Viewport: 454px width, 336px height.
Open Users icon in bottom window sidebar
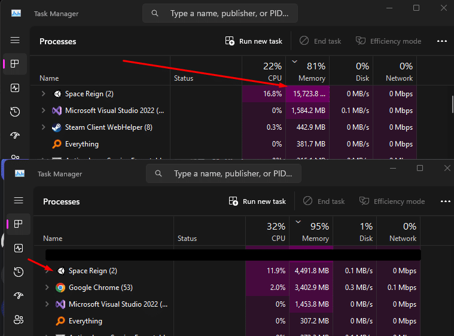click(19, 319)
